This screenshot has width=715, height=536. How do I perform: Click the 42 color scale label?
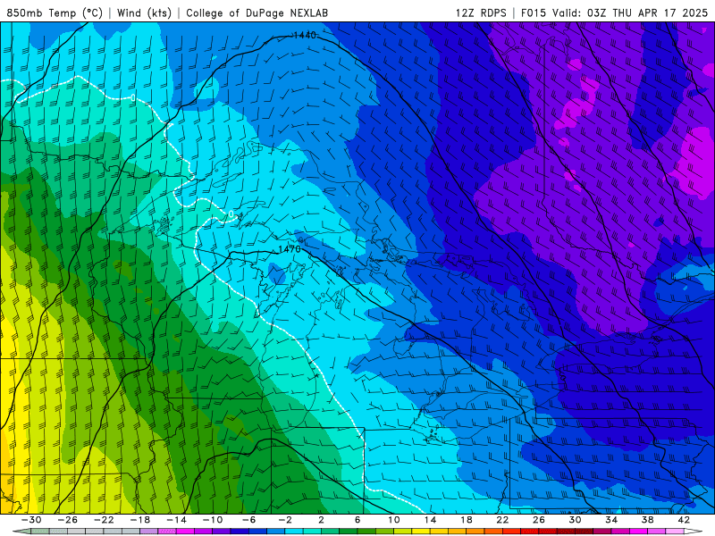[683, 520]
